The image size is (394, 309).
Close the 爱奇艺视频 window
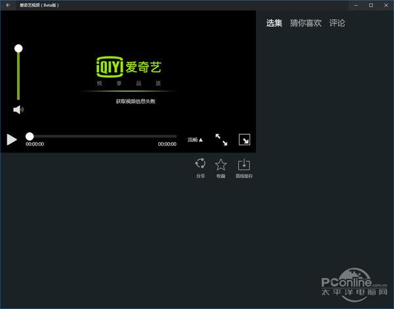(x=386, y=5)
